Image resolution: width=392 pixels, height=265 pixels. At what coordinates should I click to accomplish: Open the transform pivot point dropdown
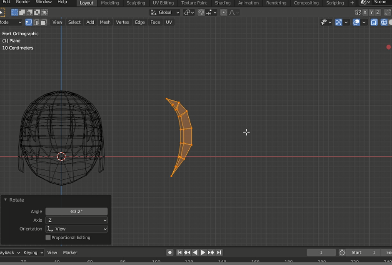(x=189, y=12)
